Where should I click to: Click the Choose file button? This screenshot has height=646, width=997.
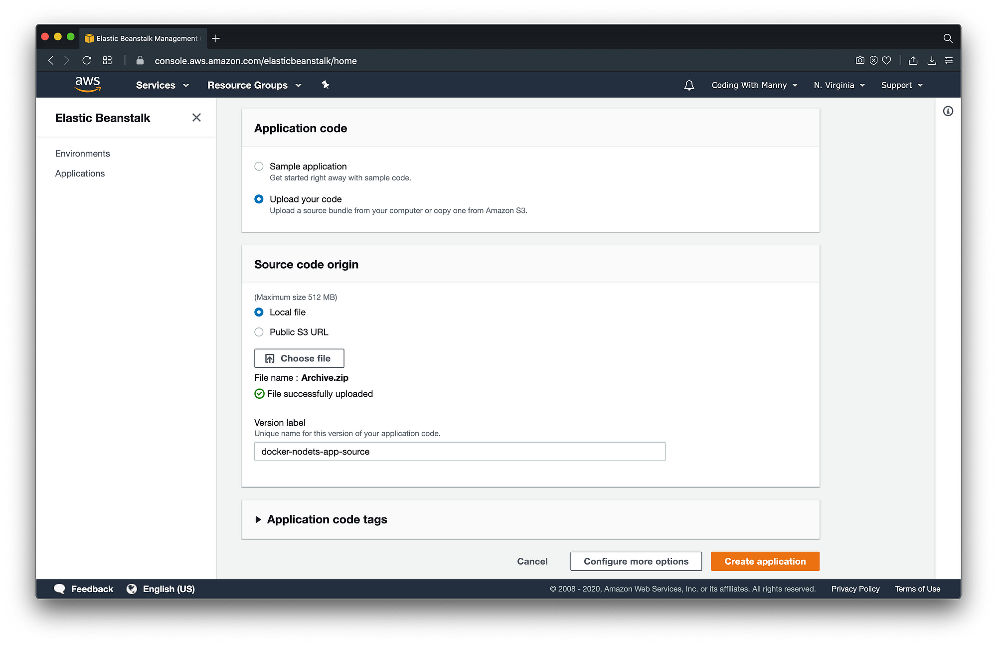(299, 358)
